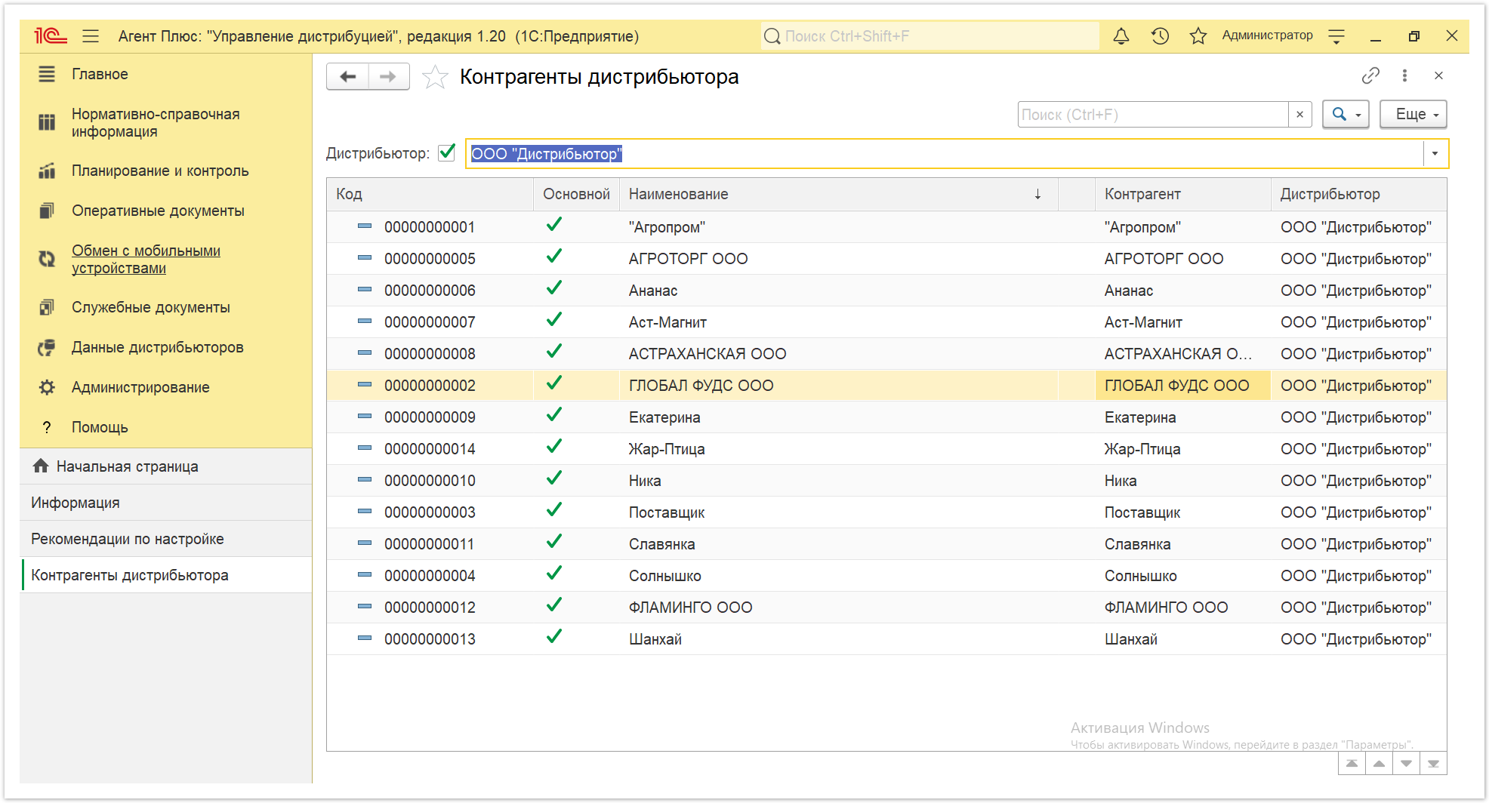Open the Еще menu dropdown
The image size is (1489, 803).
click(x=1413, y=114)
